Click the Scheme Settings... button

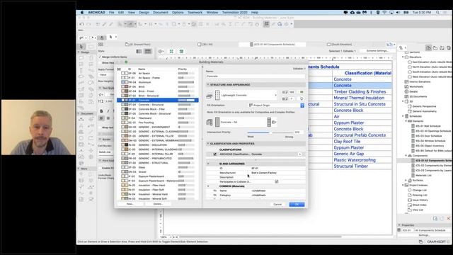point(377,51)
